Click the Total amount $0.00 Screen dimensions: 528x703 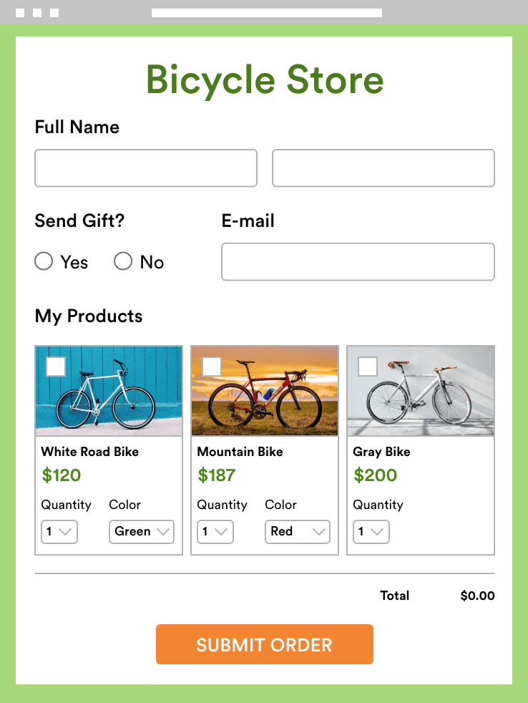pyautogui.click(x=477, y=596)
